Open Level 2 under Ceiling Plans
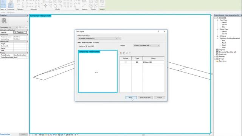This screenshot has width=242, height=136. tap(224, 34)
